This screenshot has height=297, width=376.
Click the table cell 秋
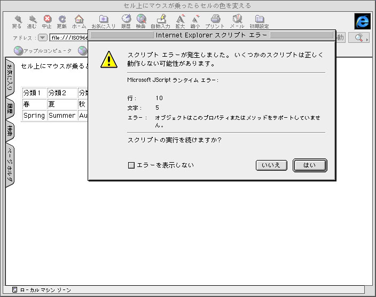click(x=83, y=104)
